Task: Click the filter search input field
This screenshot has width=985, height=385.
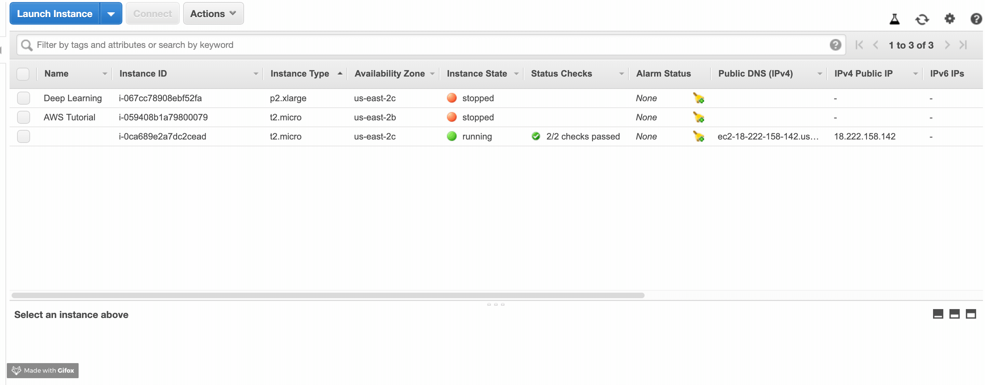Action: pyautogui.click(x=429, y=44)
